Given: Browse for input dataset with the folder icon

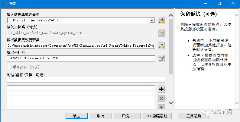Looking at the screenshot, I should pos(161,20).
